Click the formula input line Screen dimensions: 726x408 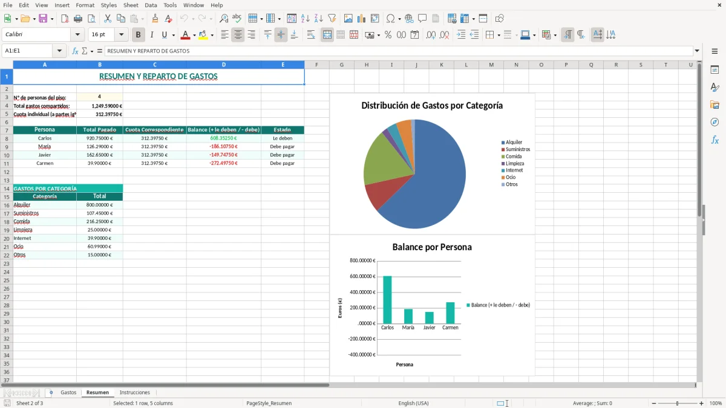[x=399, y=51]
